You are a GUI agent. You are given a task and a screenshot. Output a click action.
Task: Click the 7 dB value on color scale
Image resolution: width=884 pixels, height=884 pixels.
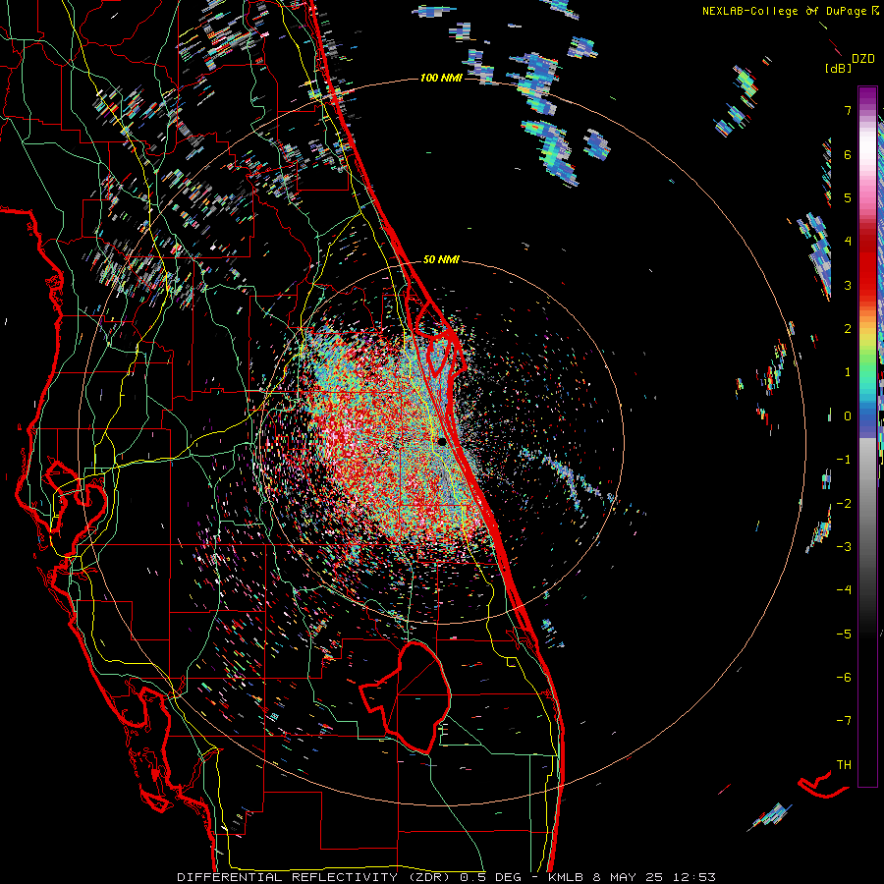tap(848, 110)
